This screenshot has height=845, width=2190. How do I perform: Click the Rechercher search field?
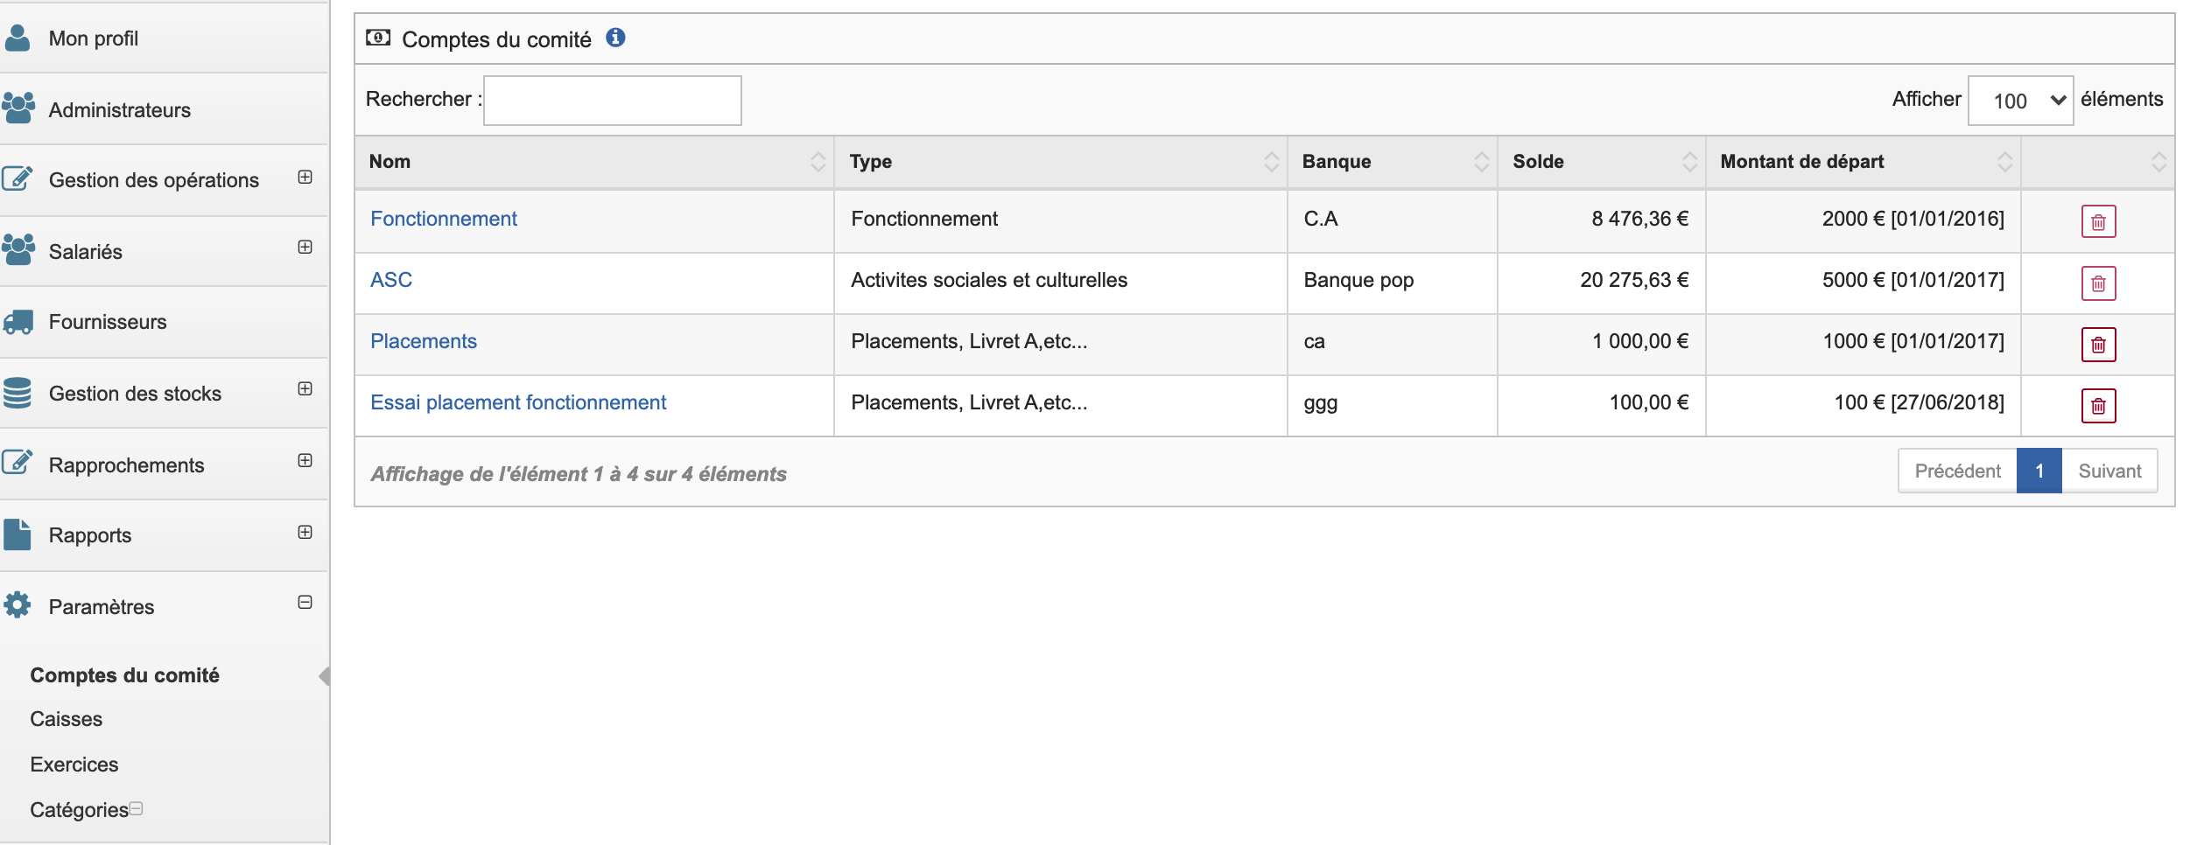[x=612, y=101]
